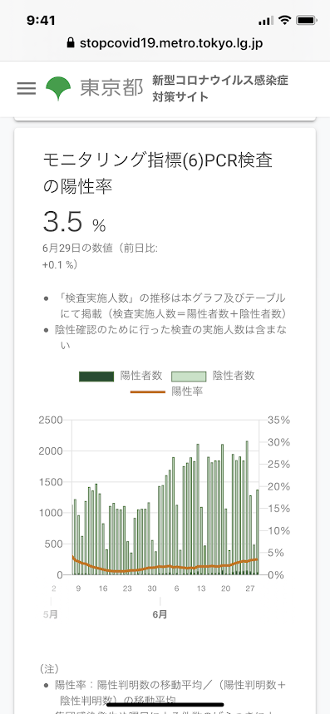Toggle 陰性者数 legend light green swatch

click(189, 377)
